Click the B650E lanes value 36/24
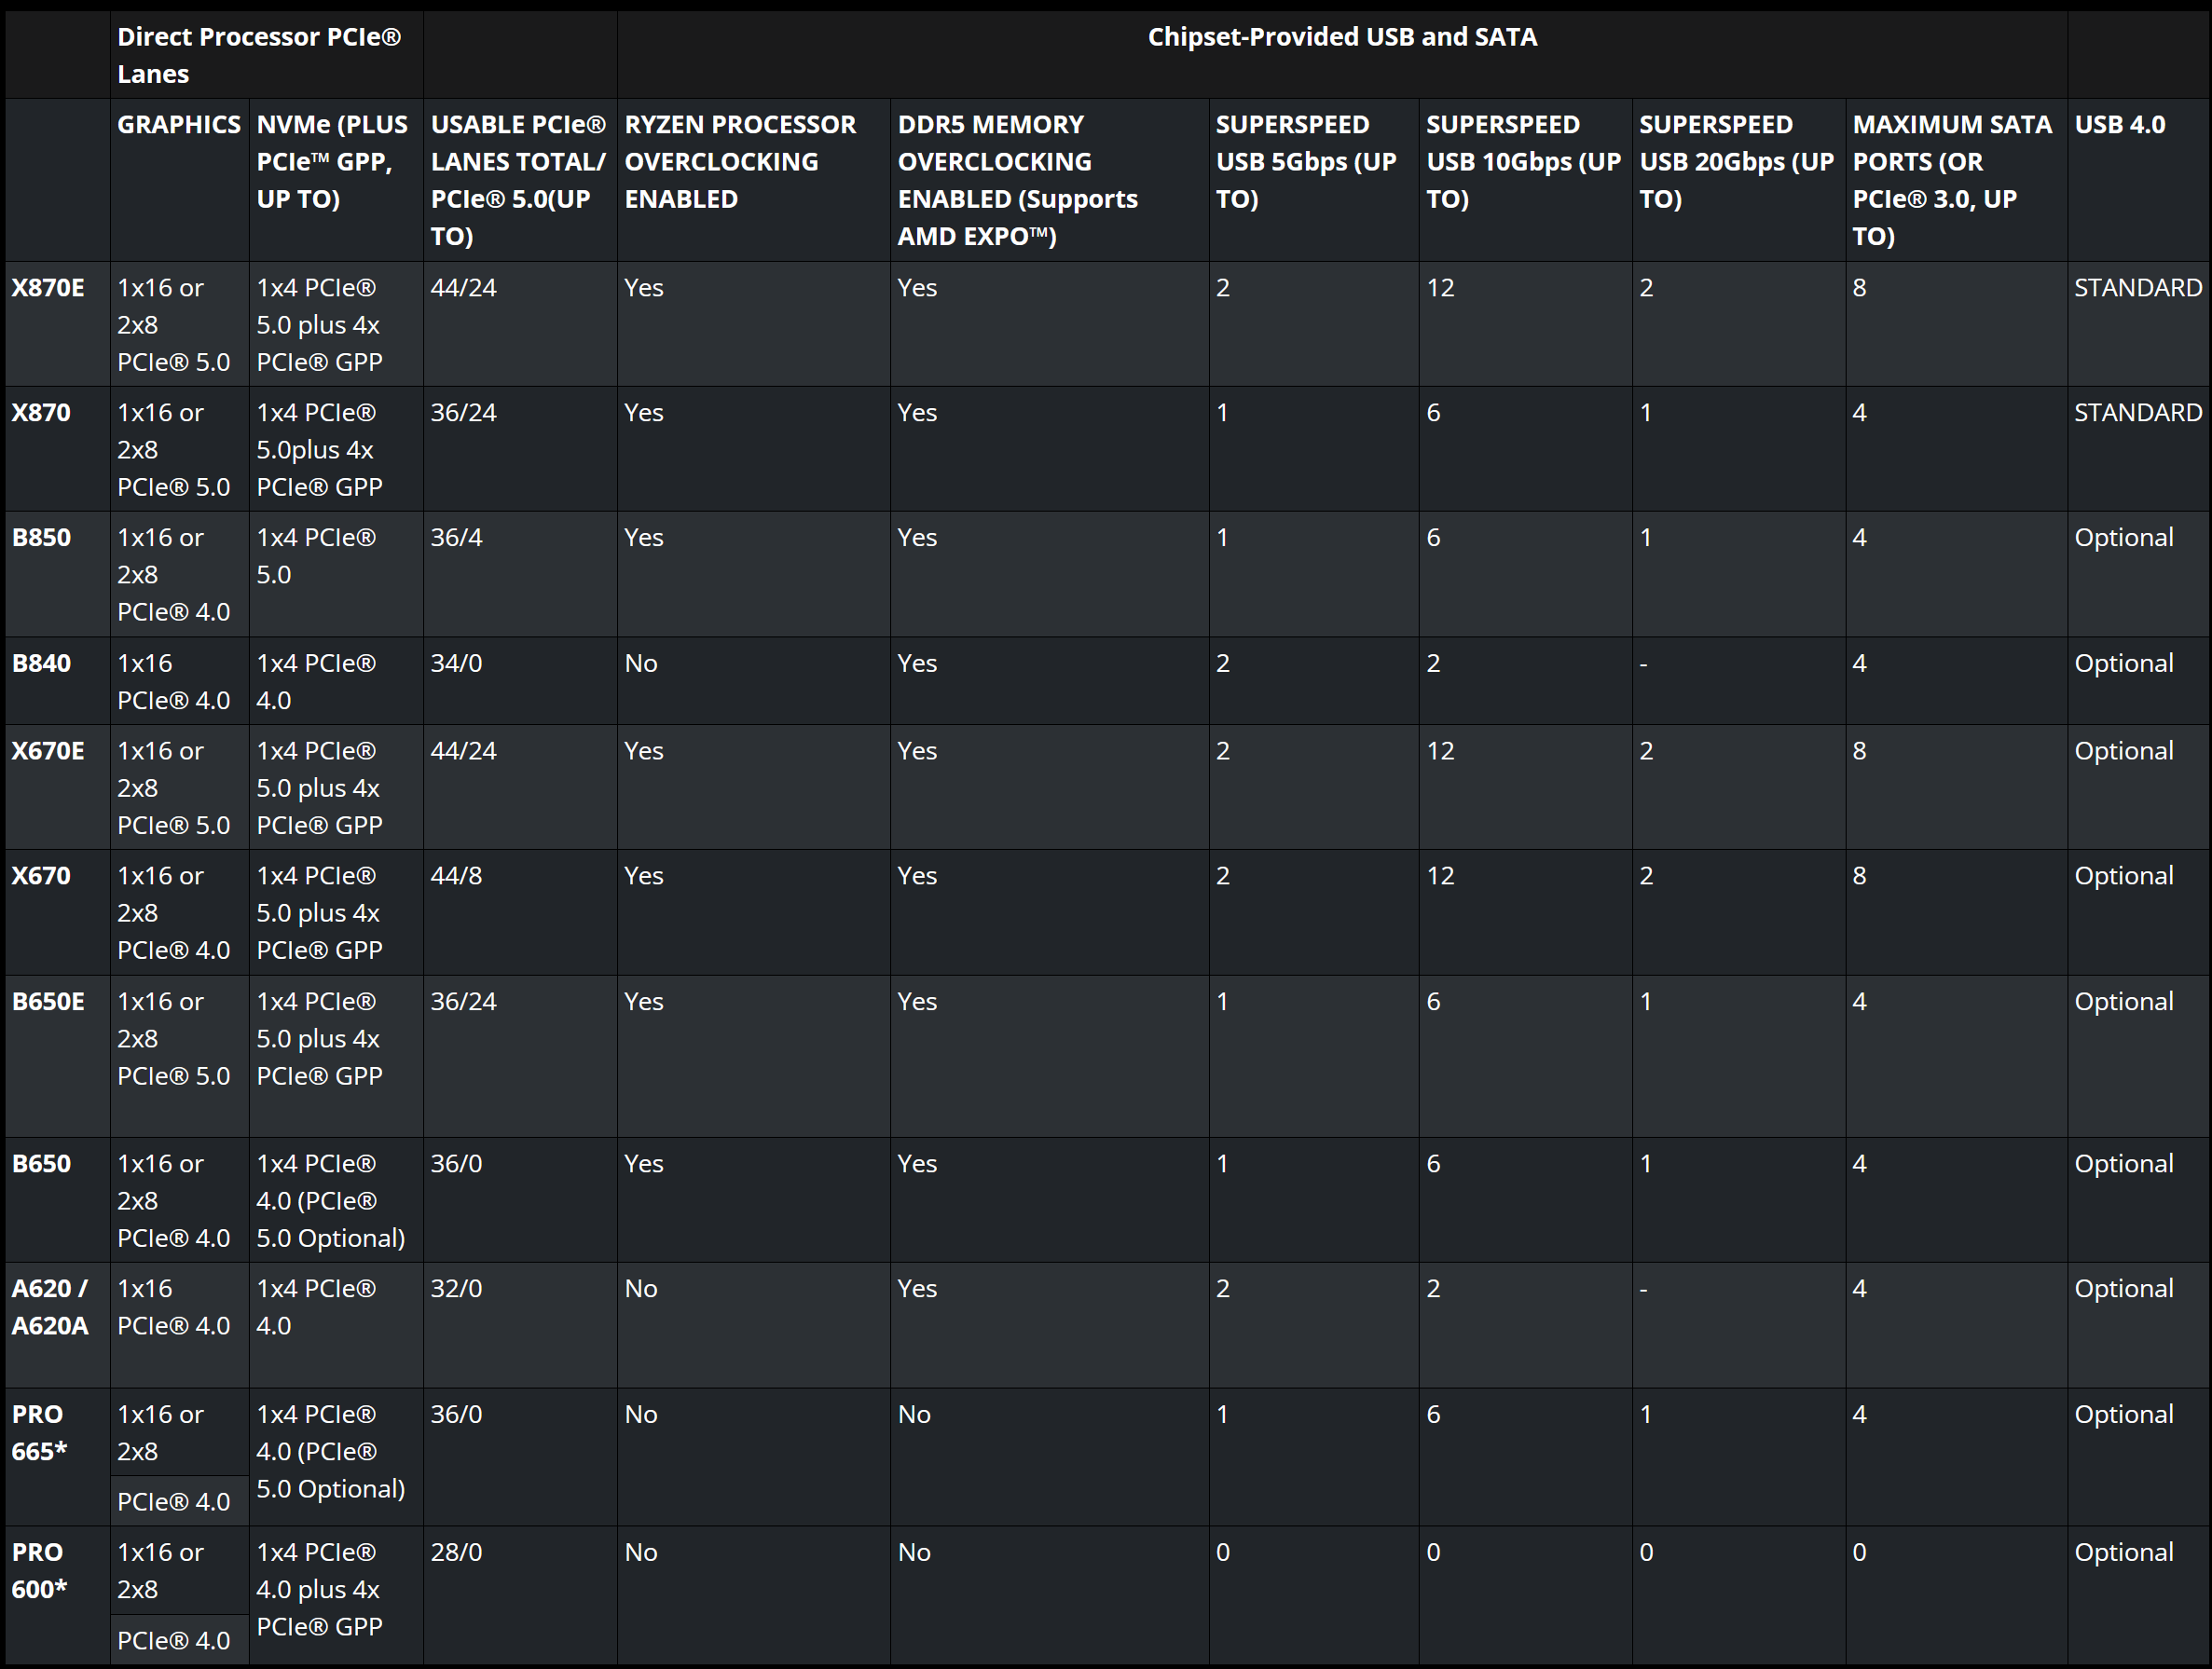Image resolution: width=2212 pixels, height=1669 pixels. pyautogui.click(x=463, y=1002)
